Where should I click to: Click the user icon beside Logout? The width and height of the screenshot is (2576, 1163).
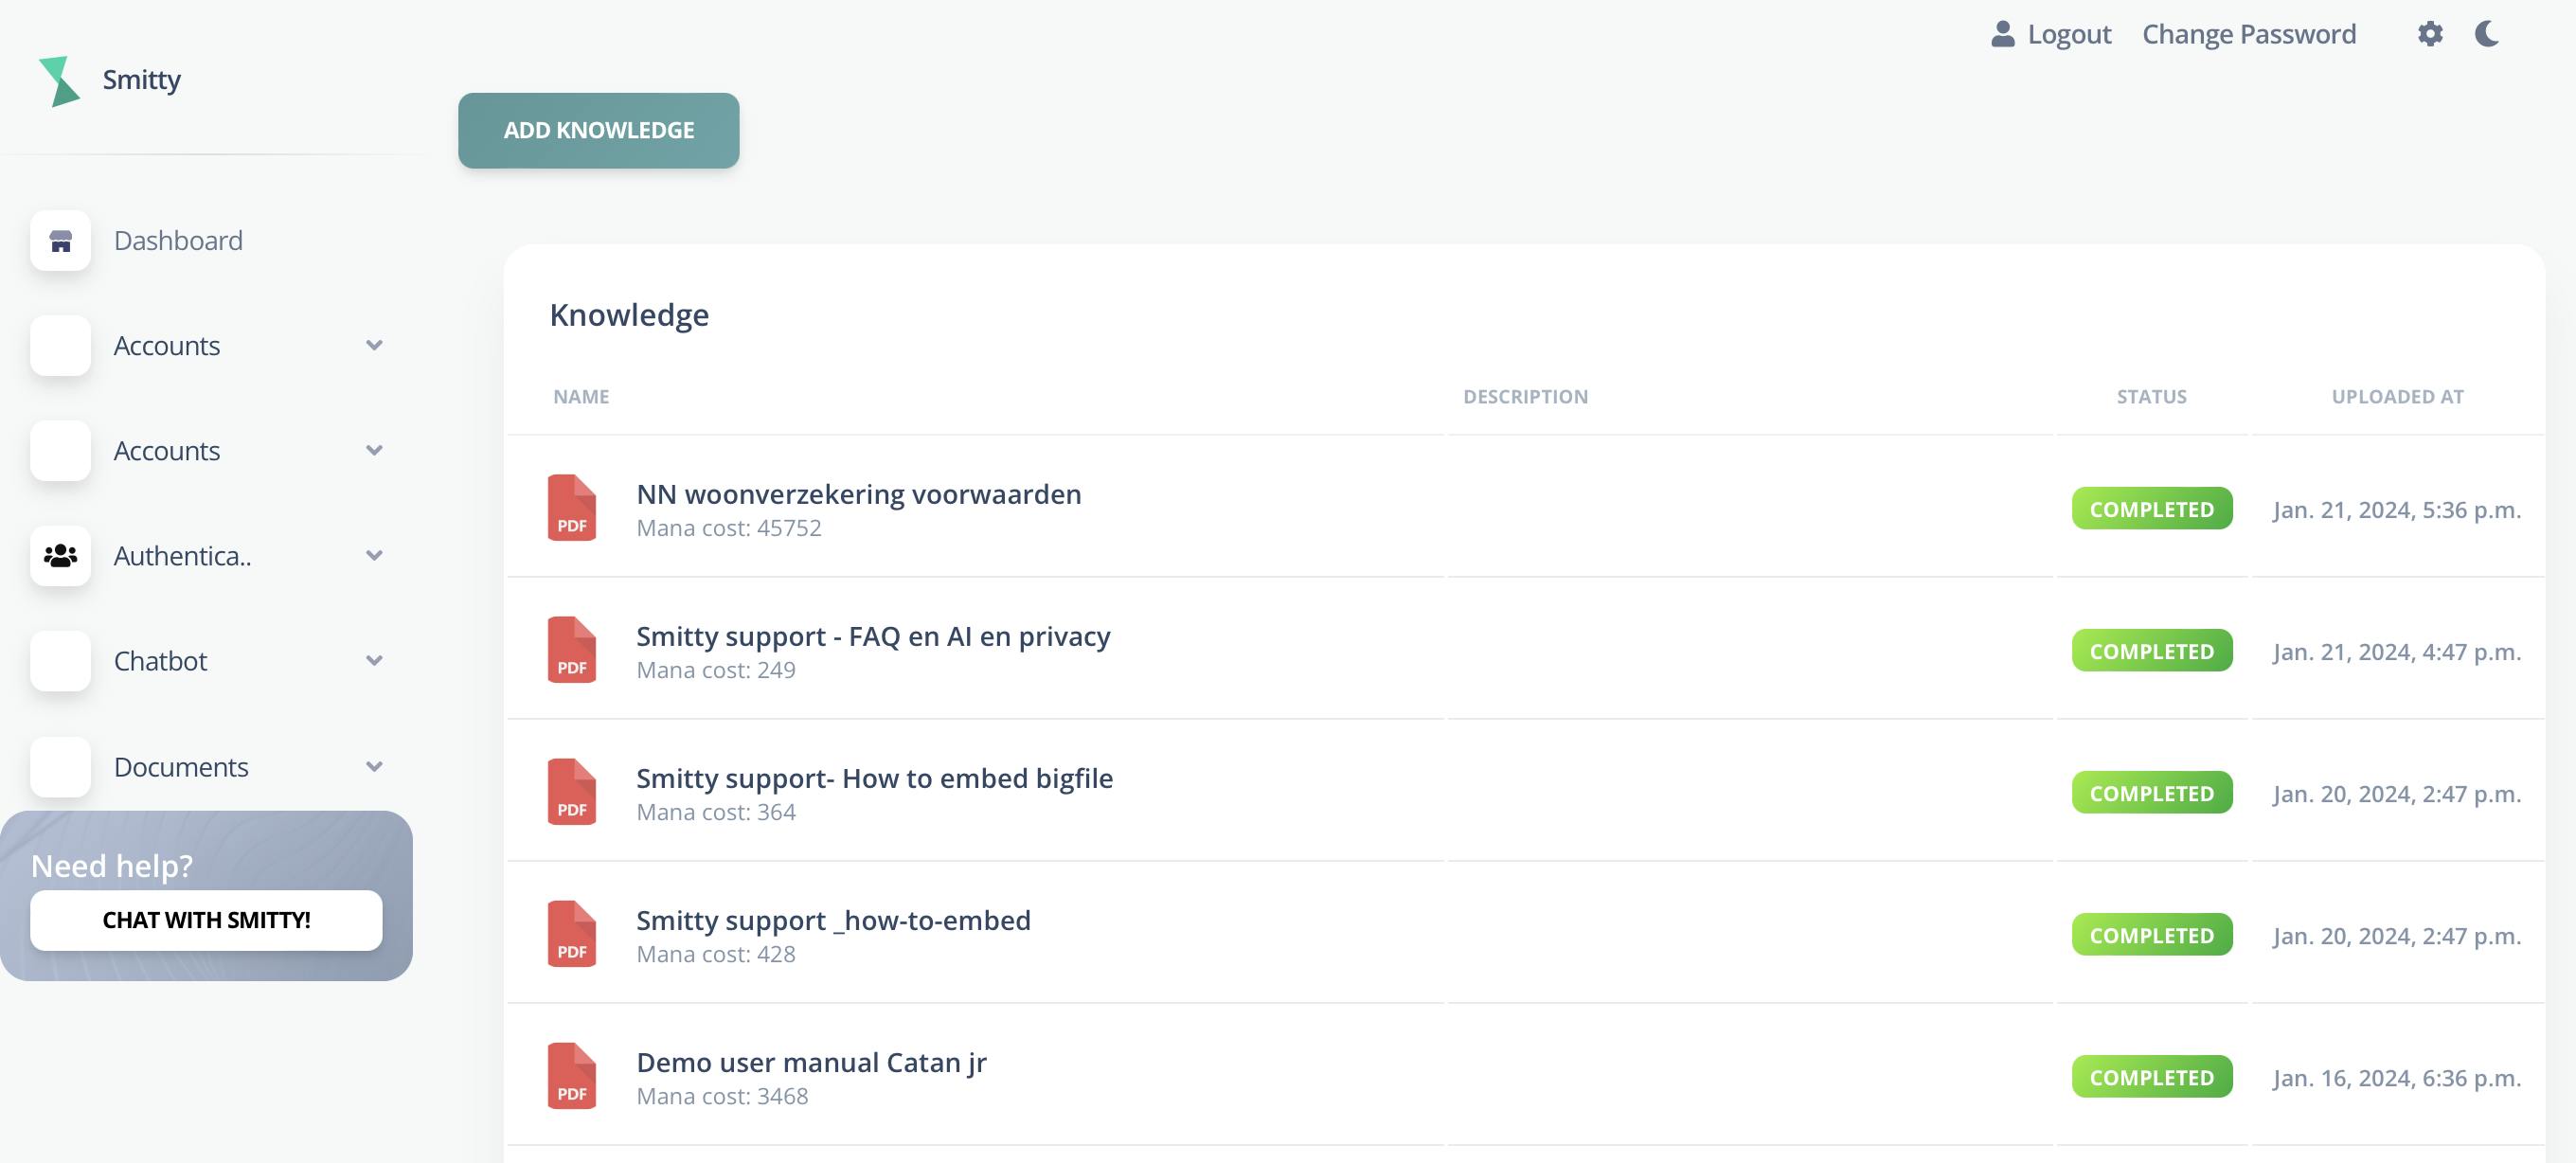tap(2002, 34)
